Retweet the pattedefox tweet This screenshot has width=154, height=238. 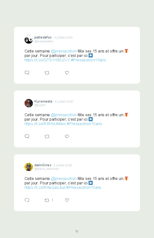pos(47,73)
